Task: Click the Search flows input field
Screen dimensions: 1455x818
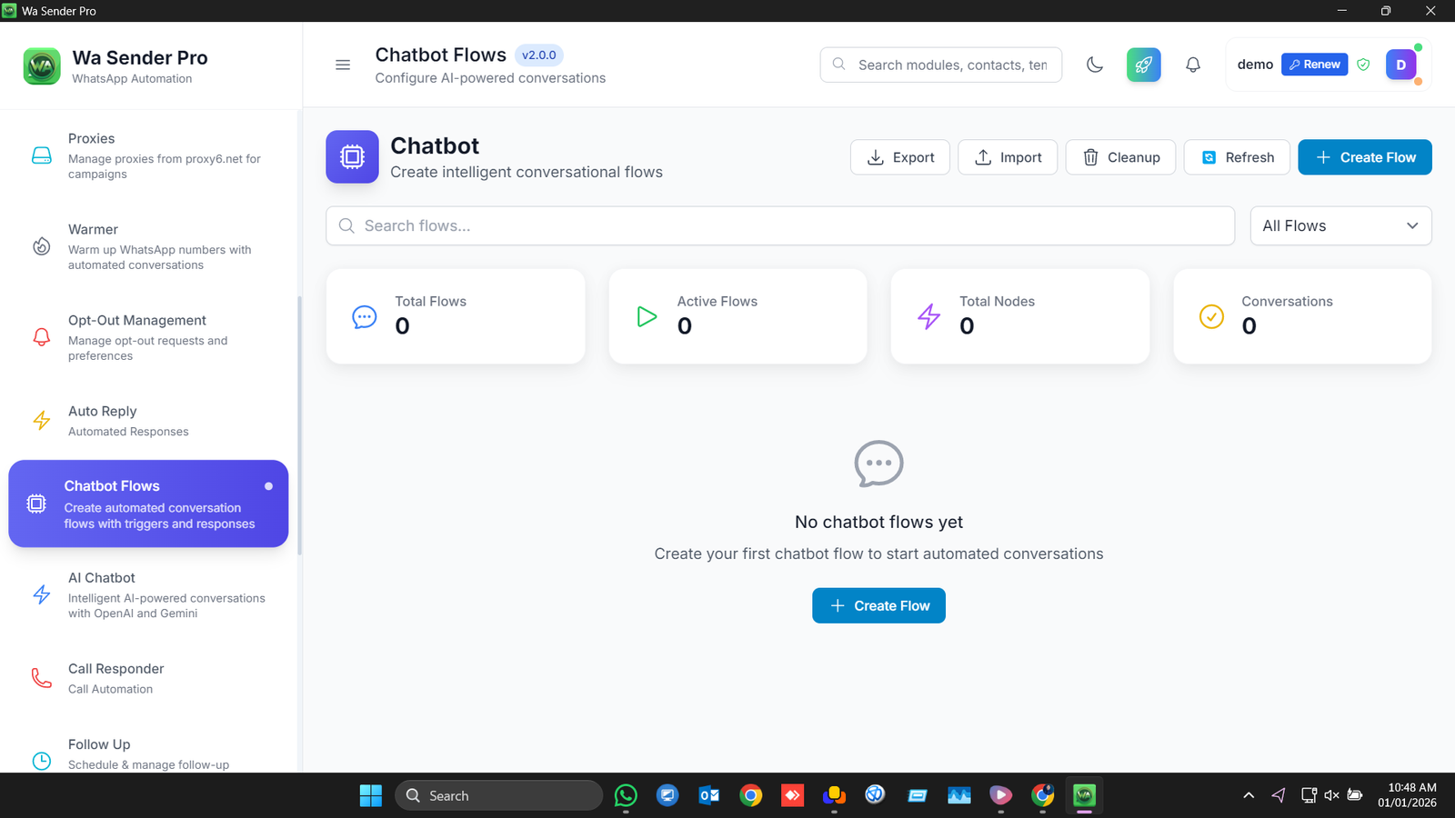Action: pyautogui.click(x=779, y=225)
